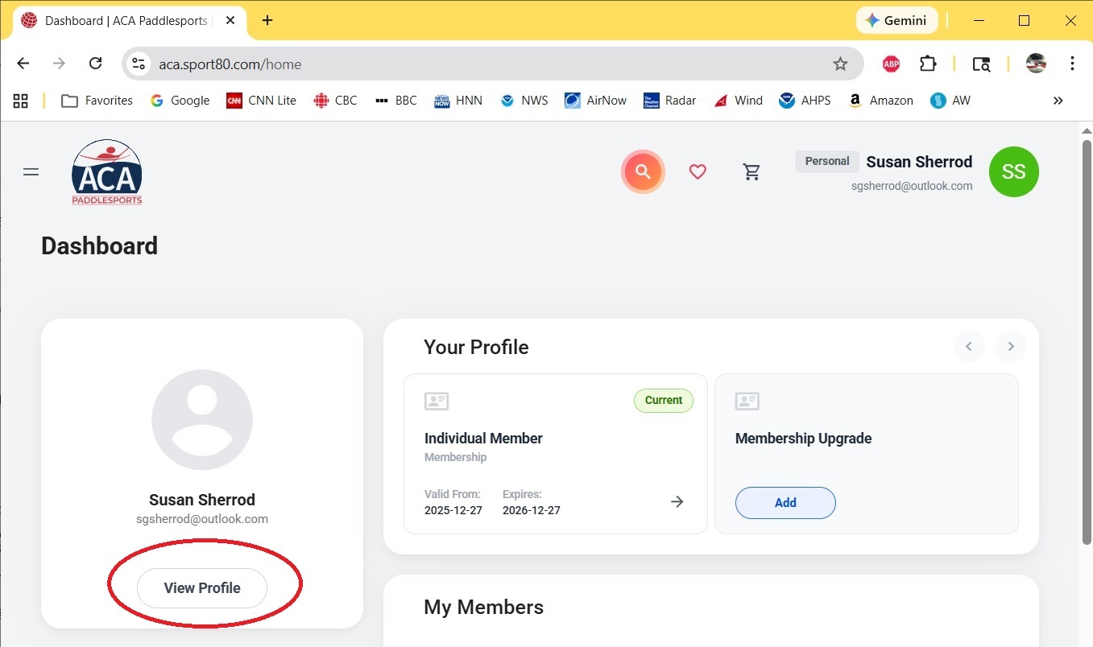Open the browser profile picture icon

pos(1035,63)
